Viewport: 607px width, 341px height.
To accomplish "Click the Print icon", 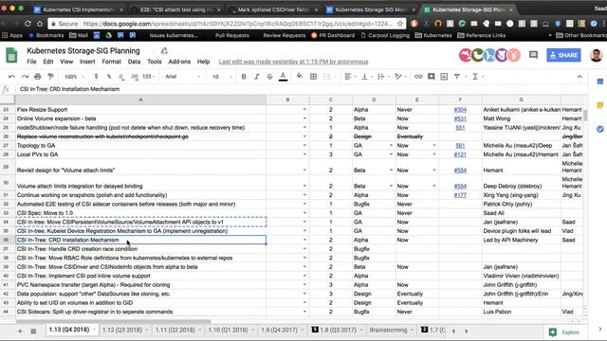I will pyautogui.click(x=38, y=77).
